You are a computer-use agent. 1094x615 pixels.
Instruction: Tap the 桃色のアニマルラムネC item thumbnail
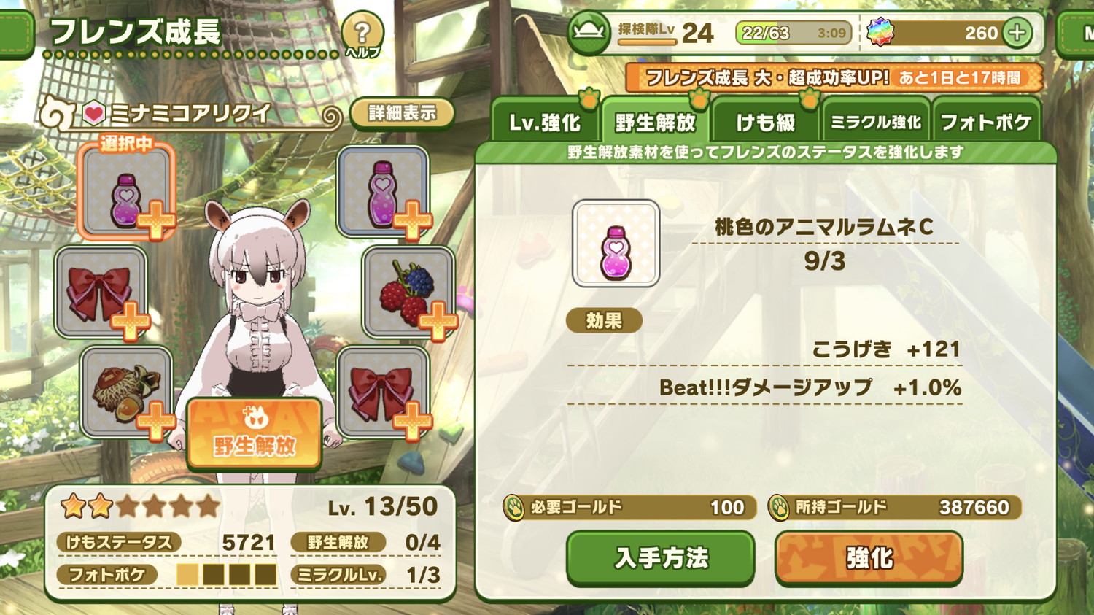616,243
